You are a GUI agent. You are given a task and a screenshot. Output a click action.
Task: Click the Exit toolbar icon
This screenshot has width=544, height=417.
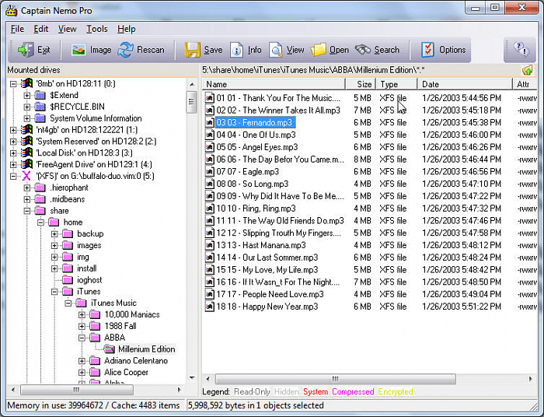point(26,50)
